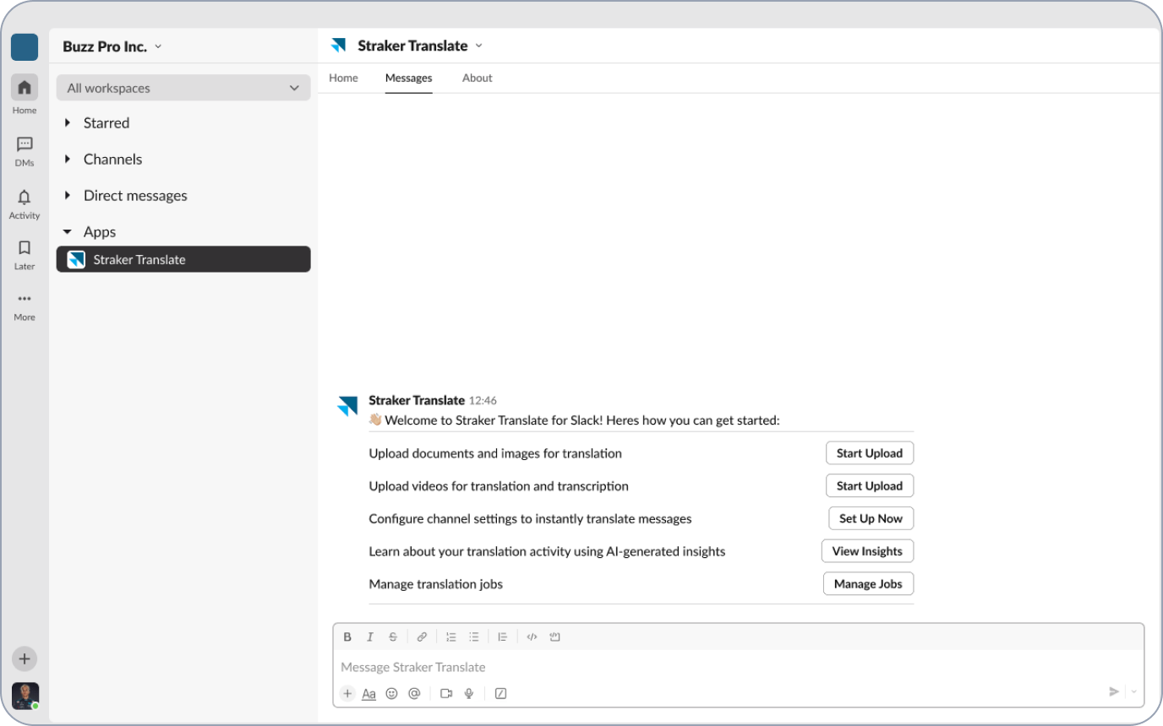Open Buzz Pro Inc. workspace menu
1163x726 pixels.
click(112, 46)
